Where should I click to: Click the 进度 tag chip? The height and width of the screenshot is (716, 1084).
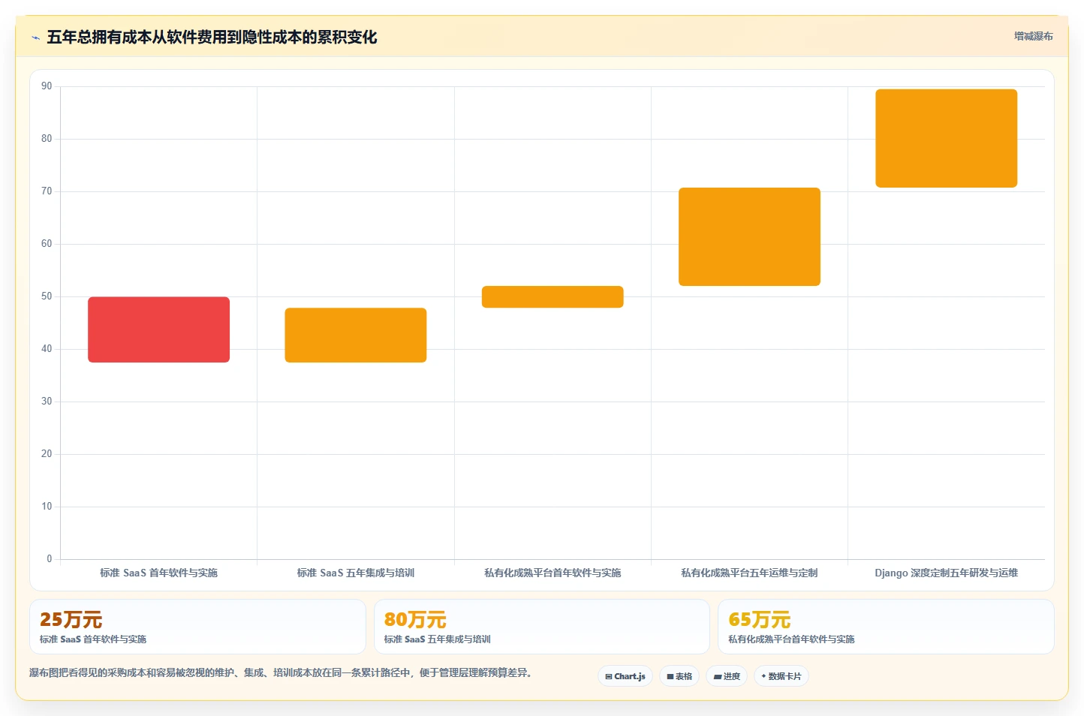(x=727, y=676)
